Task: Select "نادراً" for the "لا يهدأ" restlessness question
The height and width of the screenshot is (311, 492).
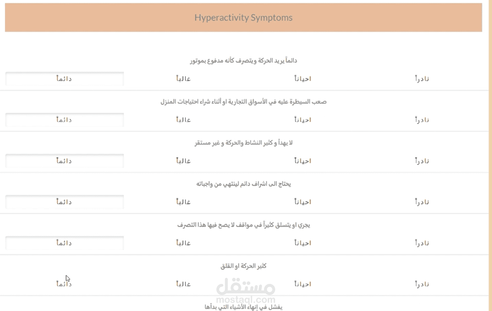Action: pos(422,161)
